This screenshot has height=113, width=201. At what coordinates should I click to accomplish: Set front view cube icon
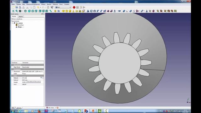(29, 11)
